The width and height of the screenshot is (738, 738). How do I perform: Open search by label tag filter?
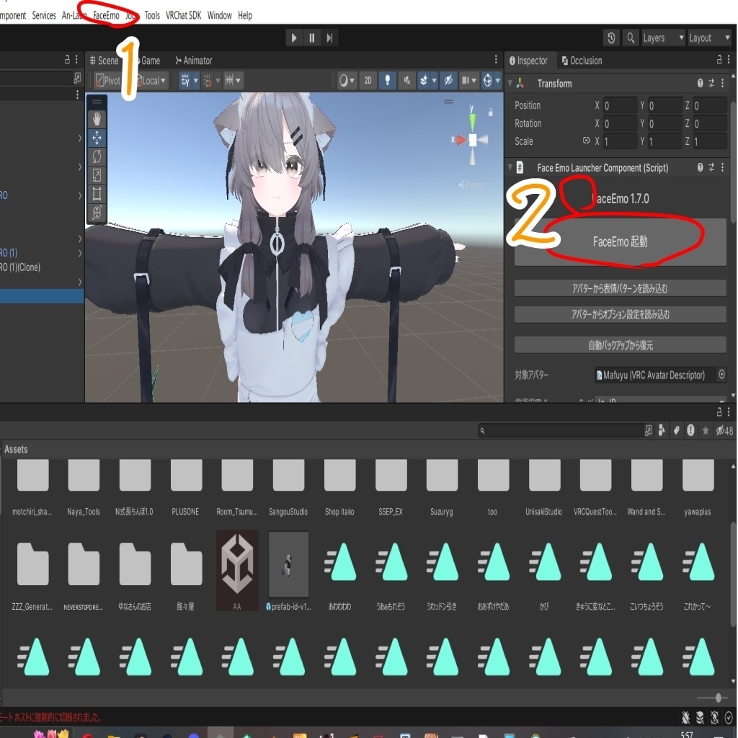pos(676,430)
